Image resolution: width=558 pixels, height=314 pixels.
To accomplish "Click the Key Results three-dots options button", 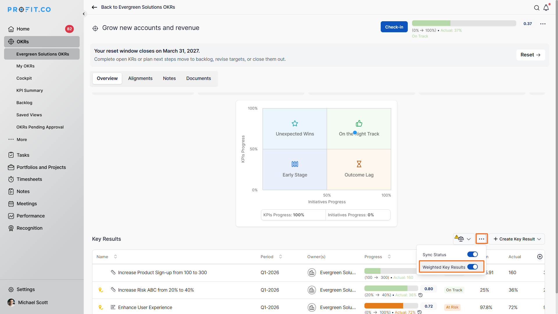I will click(x=481, y=239).
